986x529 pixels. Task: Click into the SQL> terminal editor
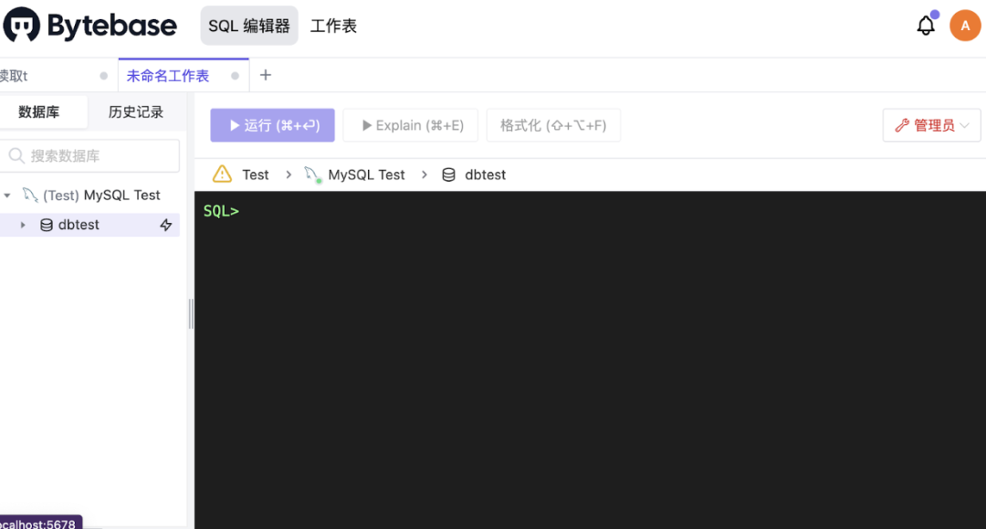(590, 360)
